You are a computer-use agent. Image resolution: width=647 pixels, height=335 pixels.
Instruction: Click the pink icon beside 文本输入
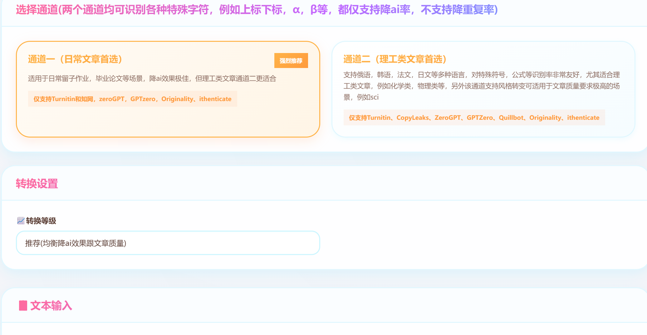23,306
